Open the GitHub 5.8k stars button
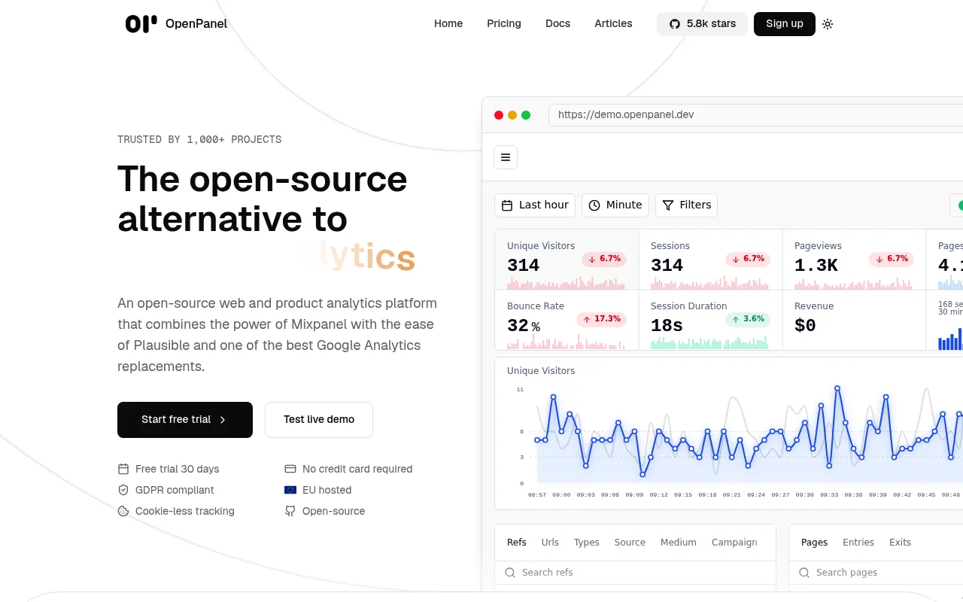This screenshot has height=602, width=963. click(703, 24)
